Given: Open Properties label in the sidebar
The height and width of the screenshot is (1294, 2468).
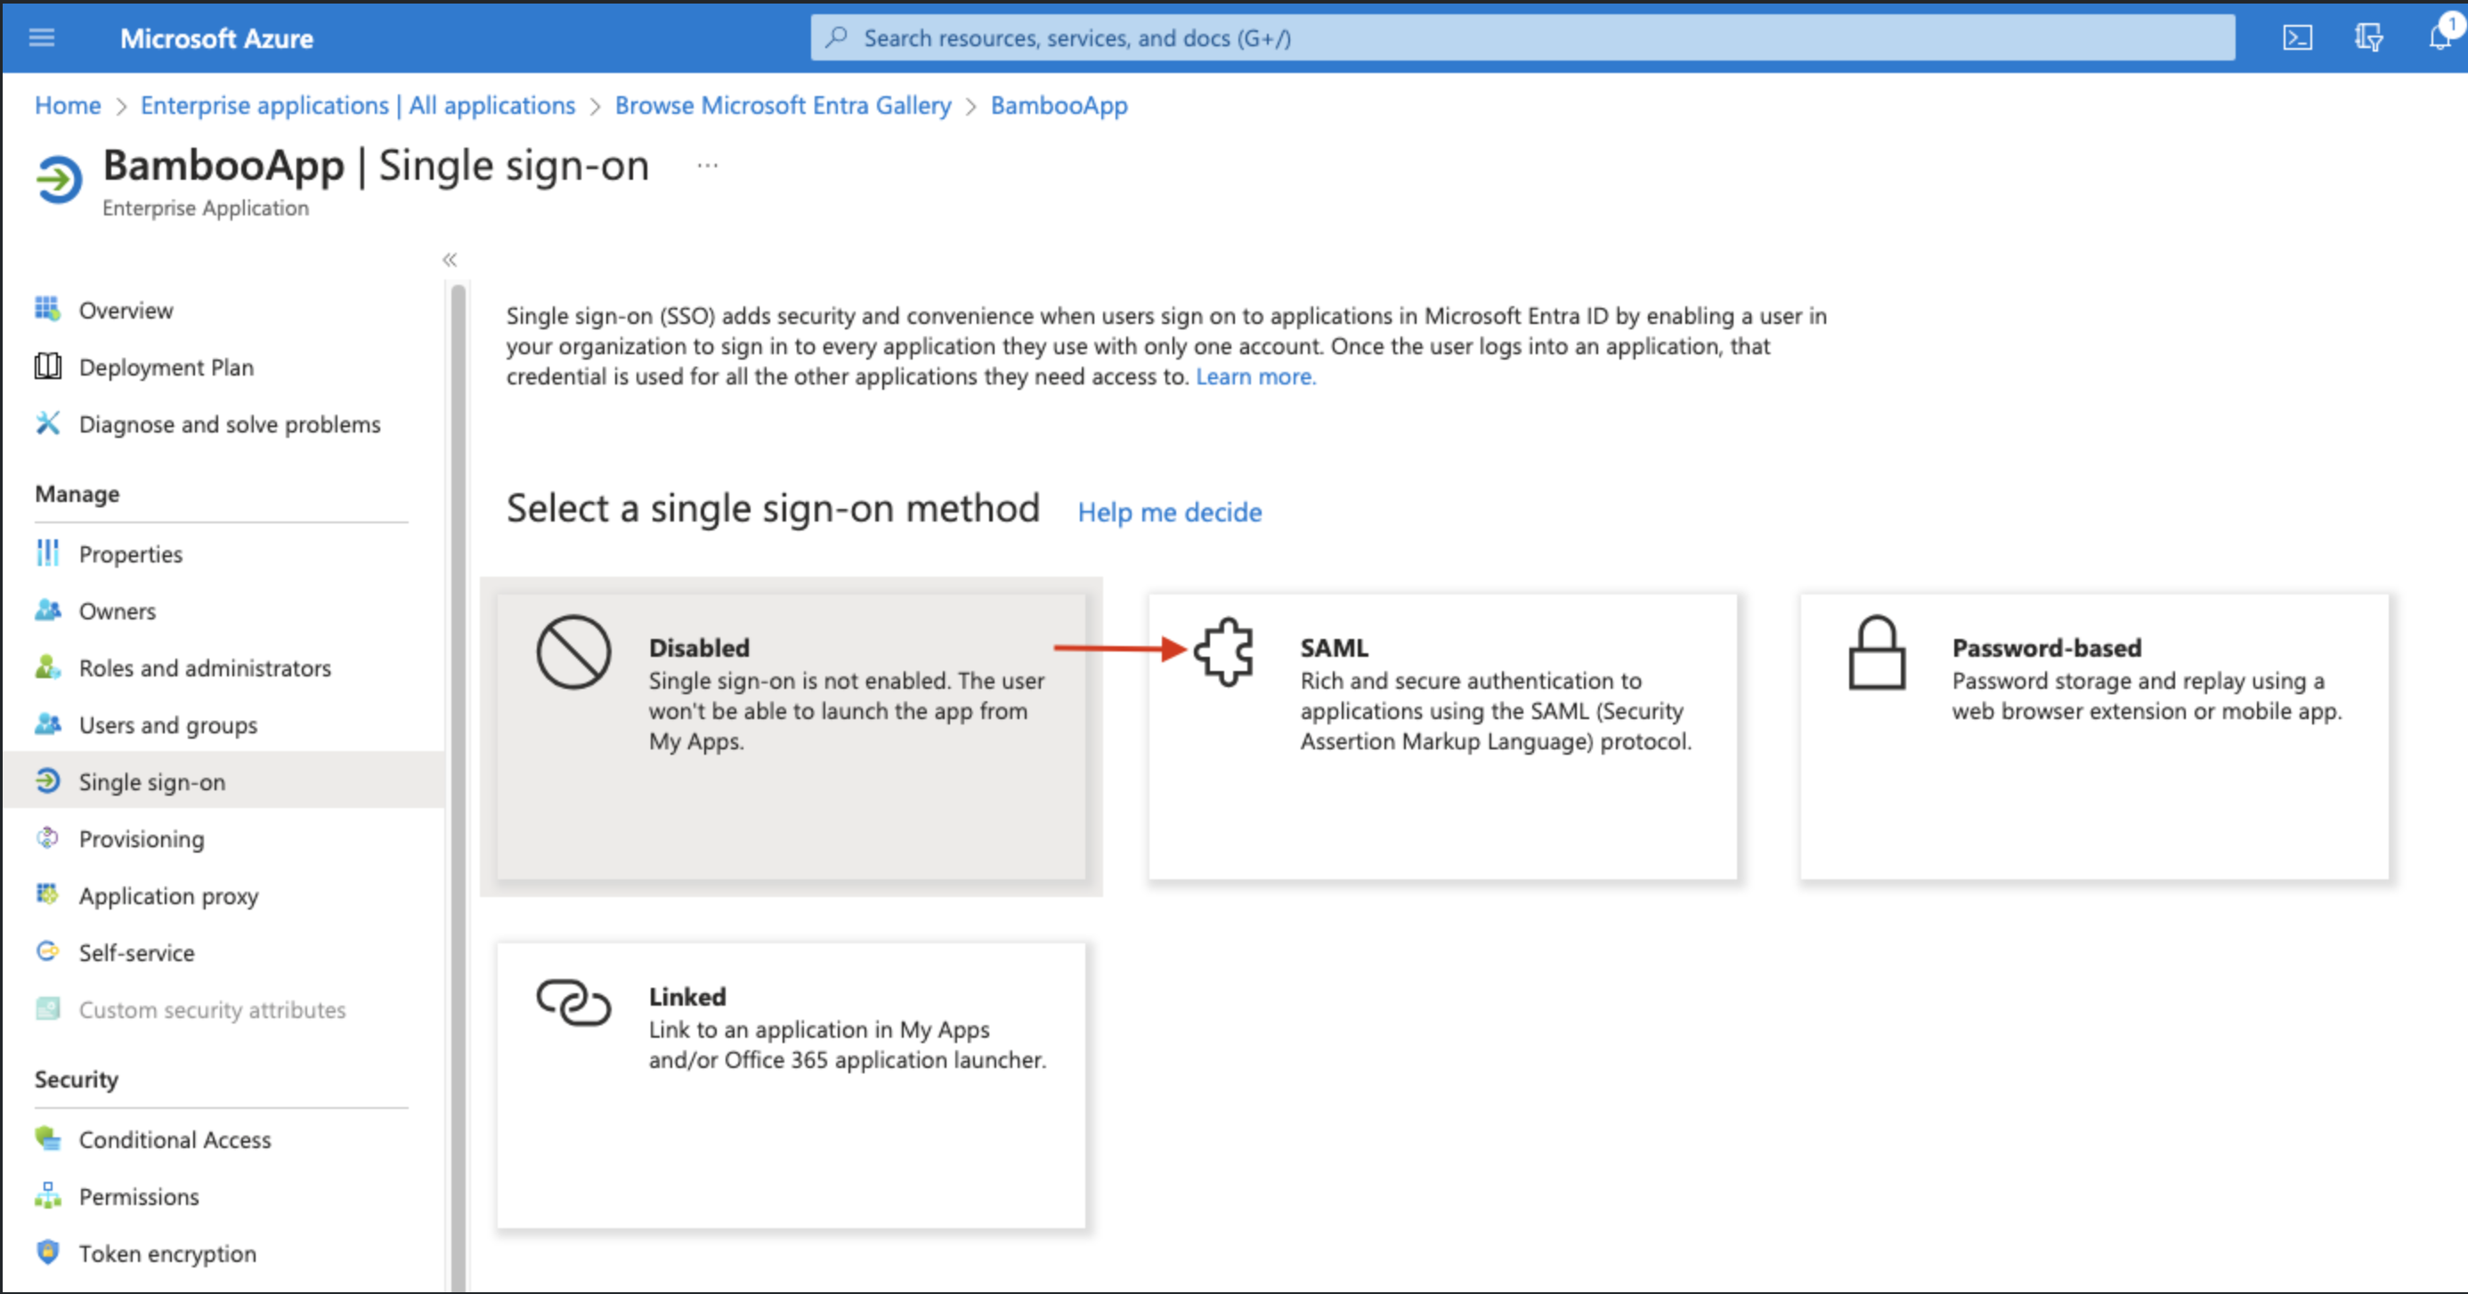Looking at the screenshot, I should click(130, 554).
